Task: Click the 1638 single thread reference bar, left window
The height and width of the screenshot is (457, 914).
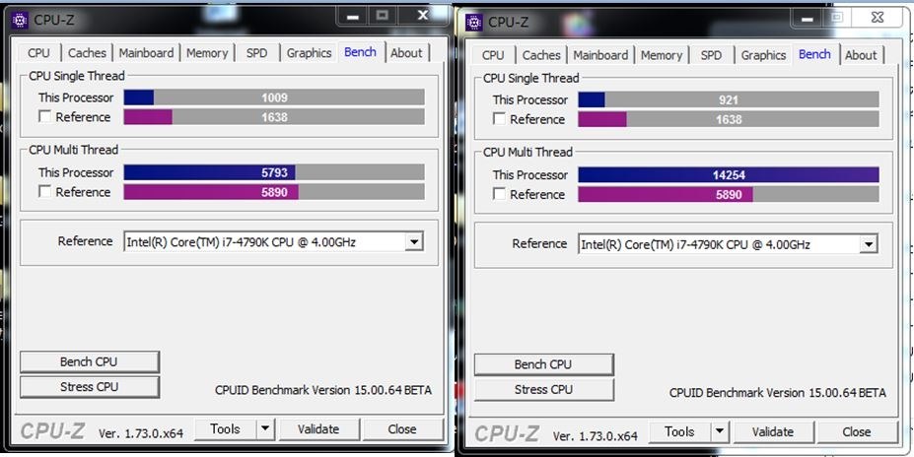Action: [274, 117]
